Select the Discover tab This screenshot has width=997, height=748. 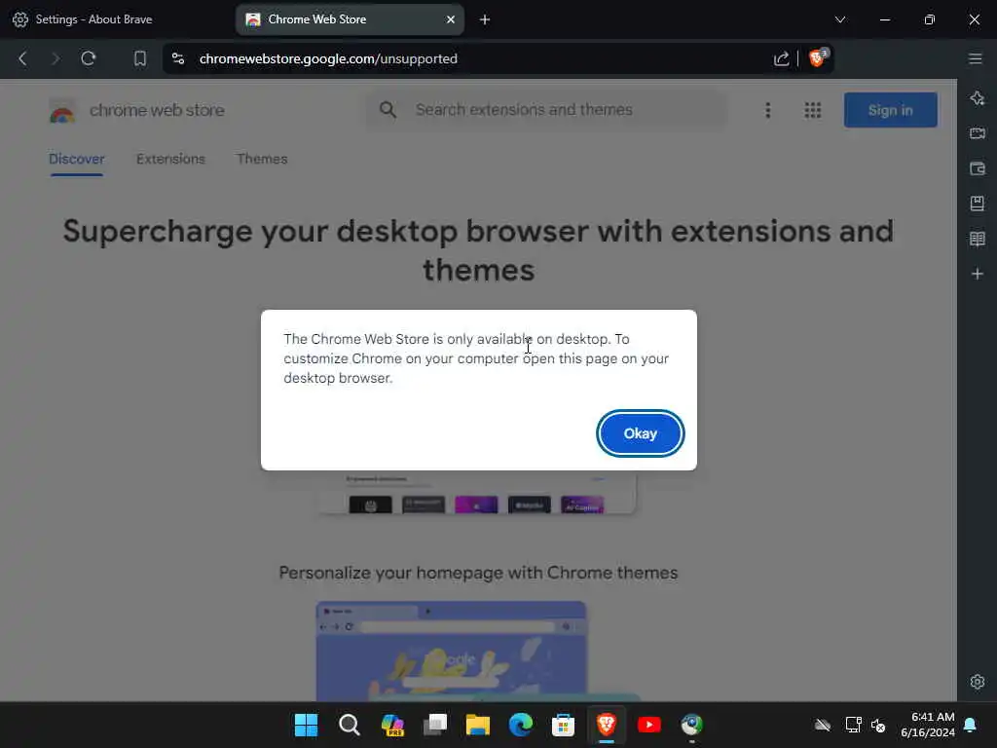pyautogui.click(x=76, y=159)
